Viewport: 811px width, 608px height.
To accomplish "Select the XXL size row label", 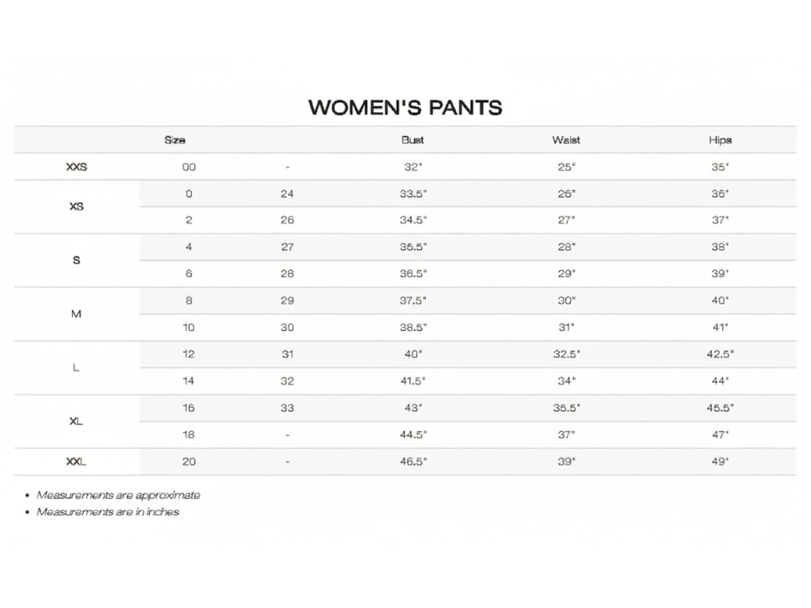I will pyautogui.click(x=76, y=462).
